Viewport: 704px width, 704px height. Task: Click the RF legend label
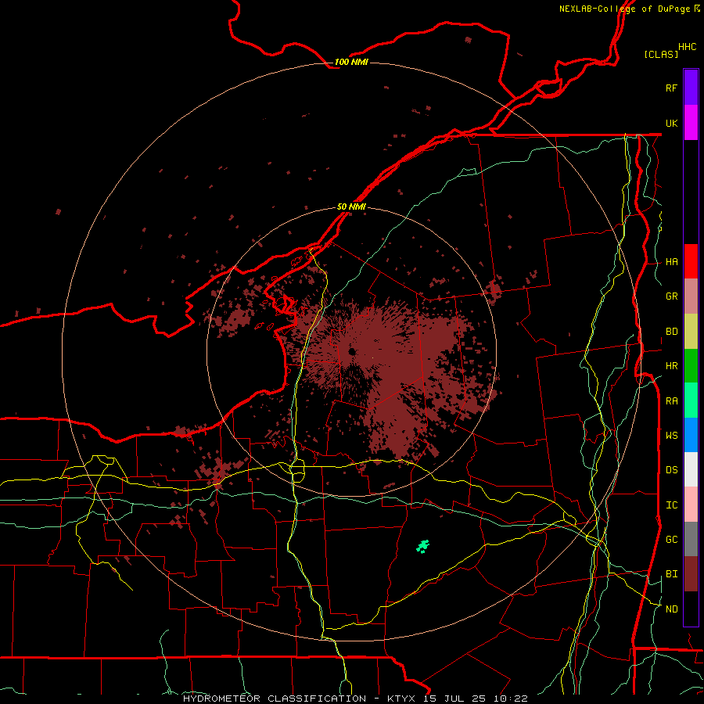671,88
